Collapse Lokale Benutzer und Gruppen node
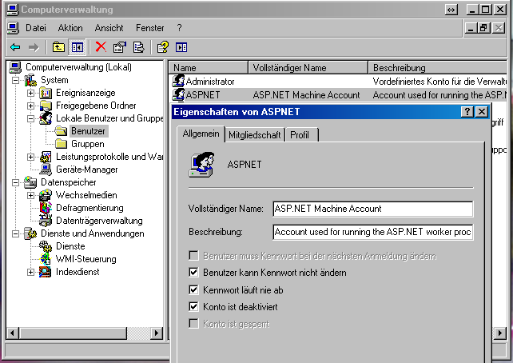This screenshot has width=513, height=363. (x=30, y=118)
